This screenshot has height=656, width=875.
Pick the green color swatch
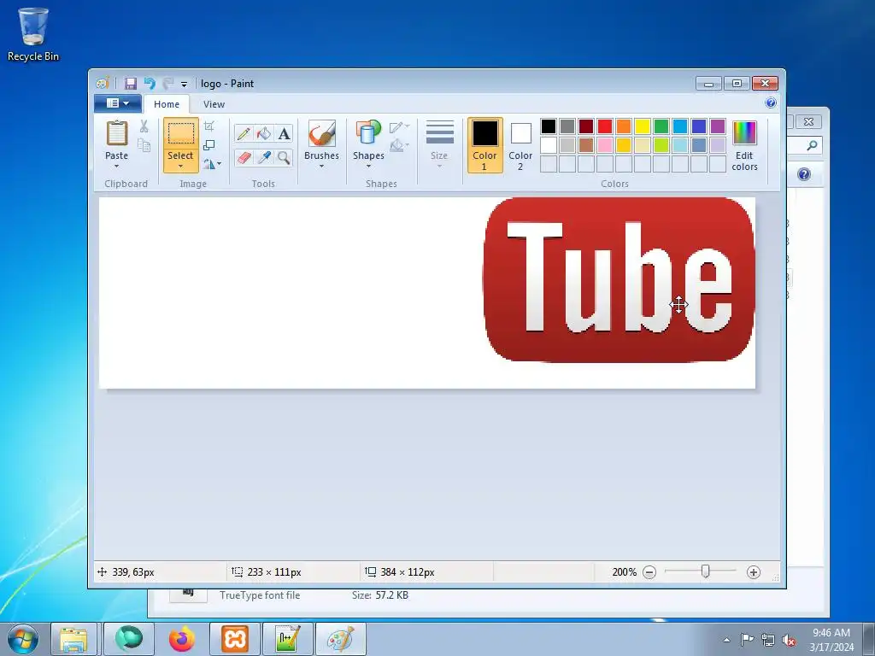tap(661, 126)
